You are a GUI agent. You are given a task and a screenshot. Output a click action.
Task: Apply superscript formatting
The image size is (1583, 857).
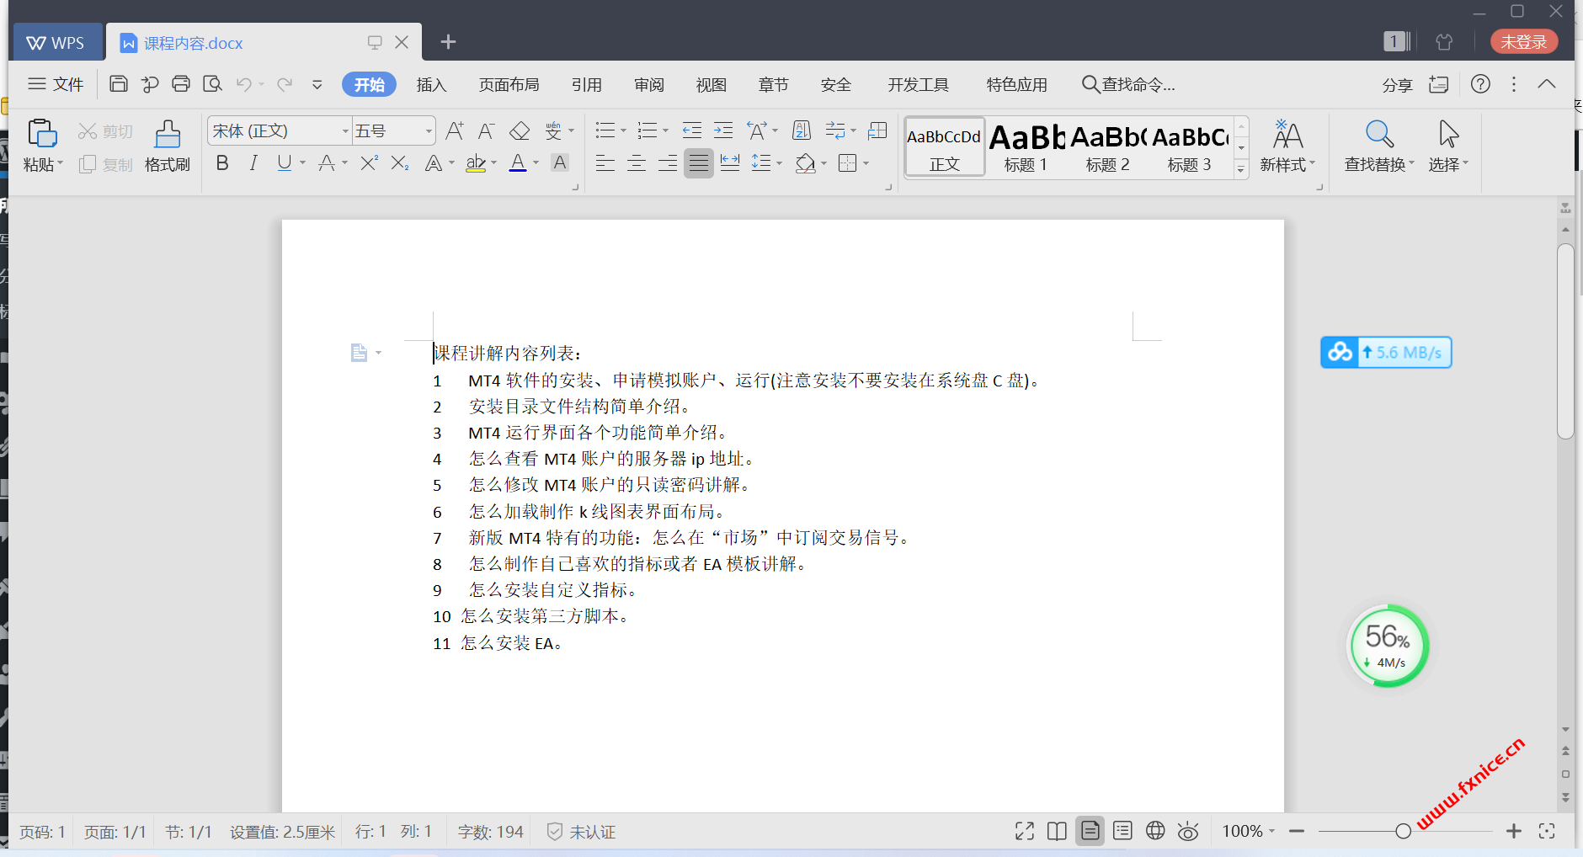369,163
